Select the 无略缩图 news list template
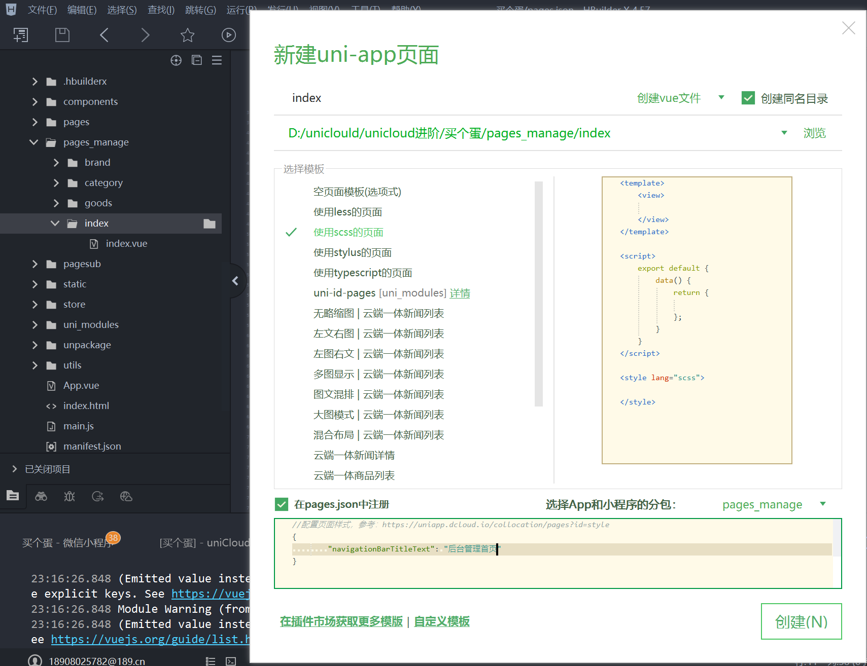Image resolution: width=867 pixels, height=666 pixels. click(x=378, y=313)
